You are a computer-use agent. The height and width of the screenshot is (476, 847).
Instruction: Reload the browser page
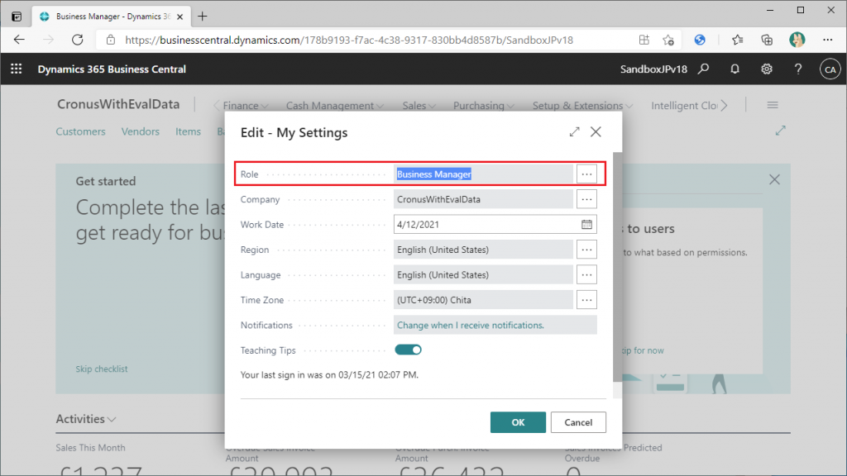tap(77, 40)
